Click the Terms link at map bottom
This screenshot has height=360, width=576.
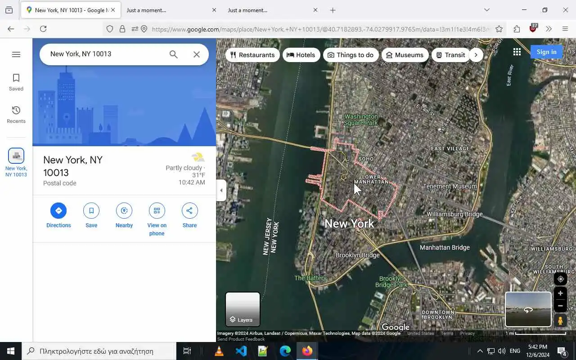pyautogui.click(x=447, y=333)
